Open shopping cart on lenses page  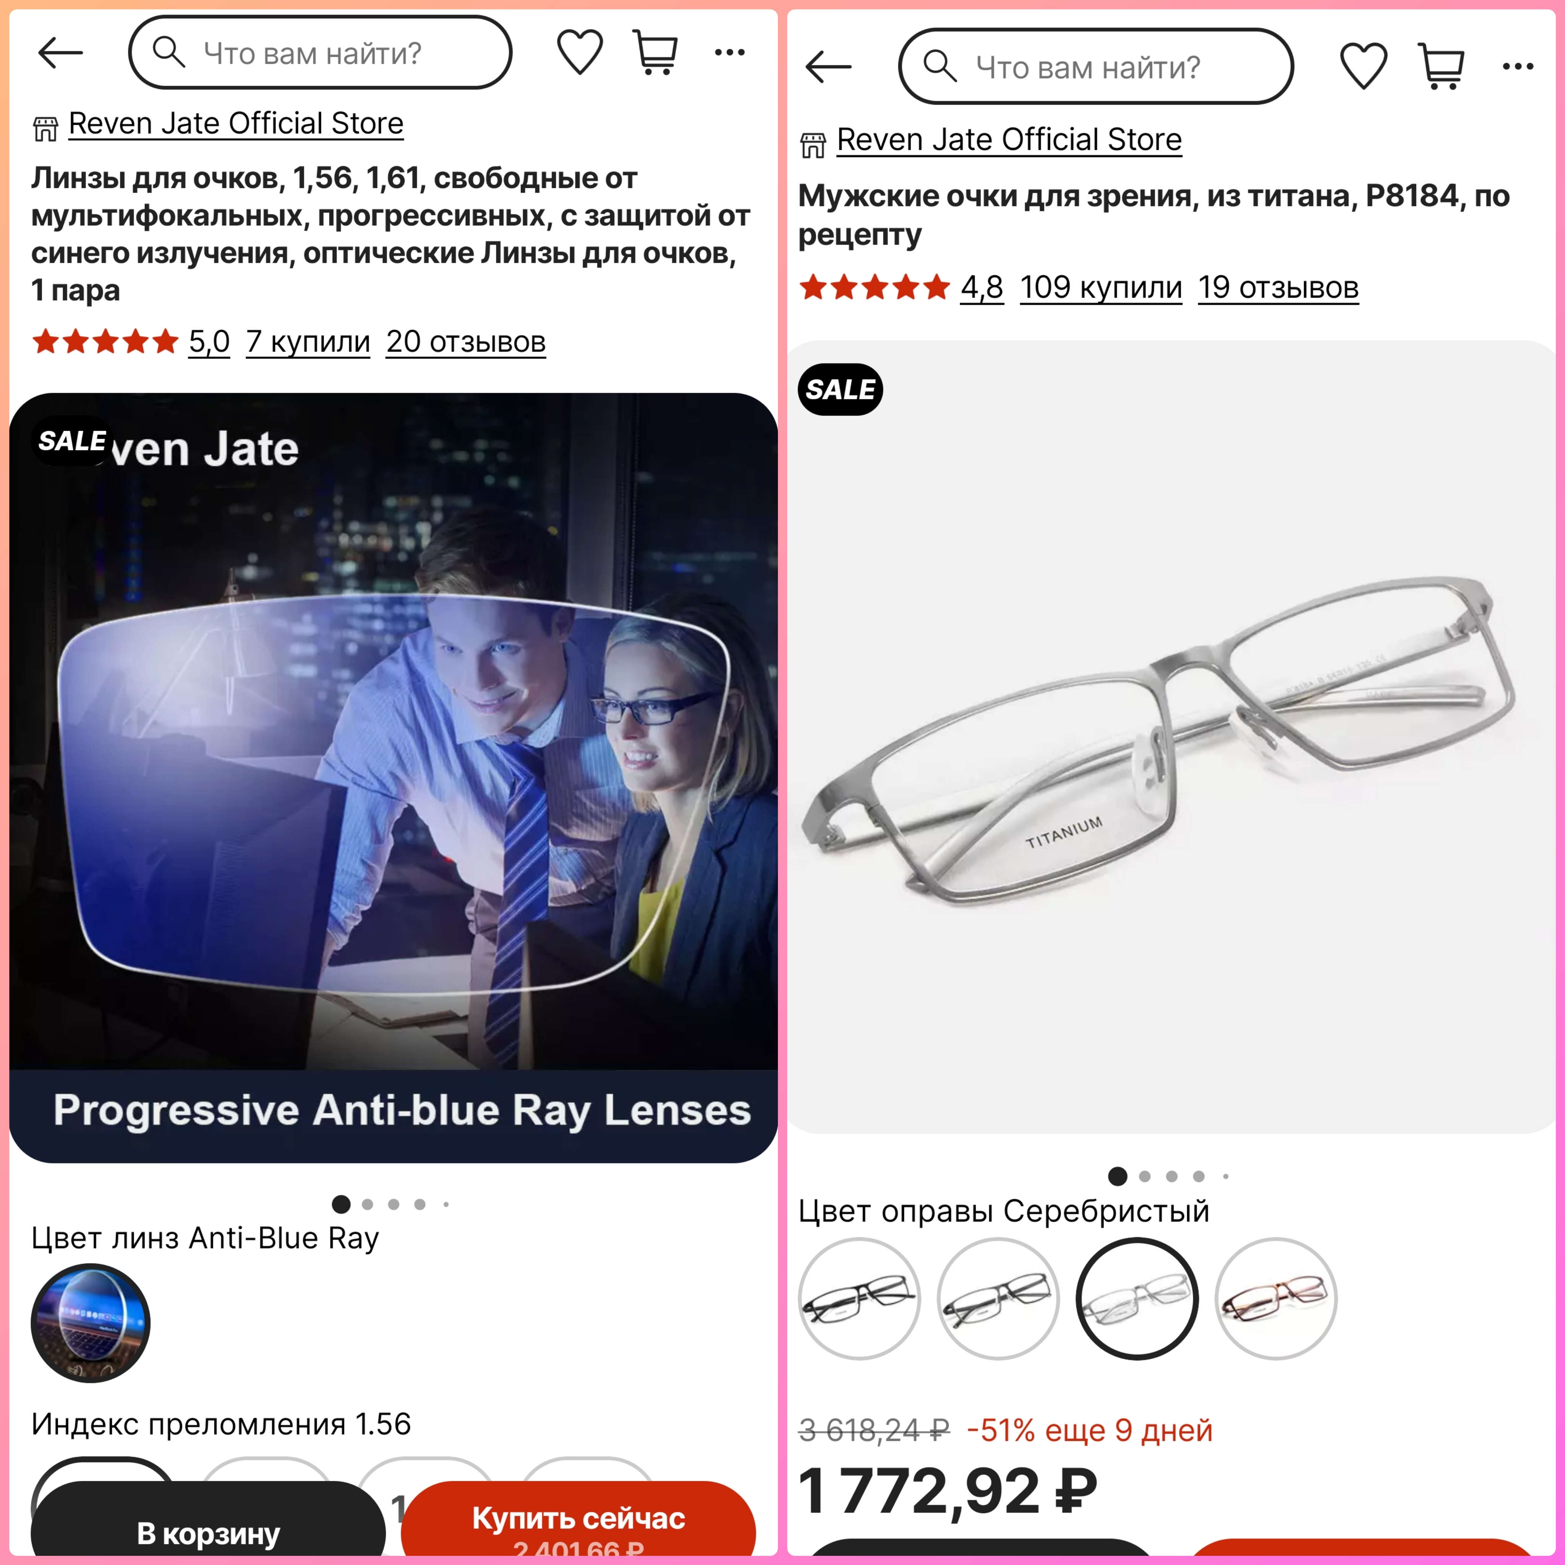click(x=655, y=53)
